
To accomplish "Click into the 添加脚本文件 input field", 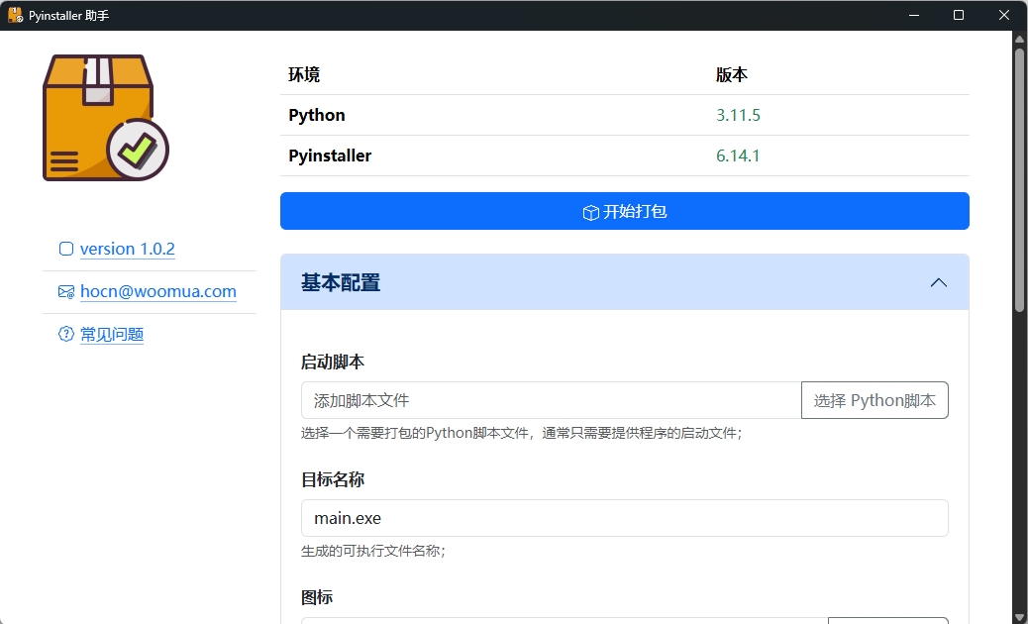I will tap(551, 400).
